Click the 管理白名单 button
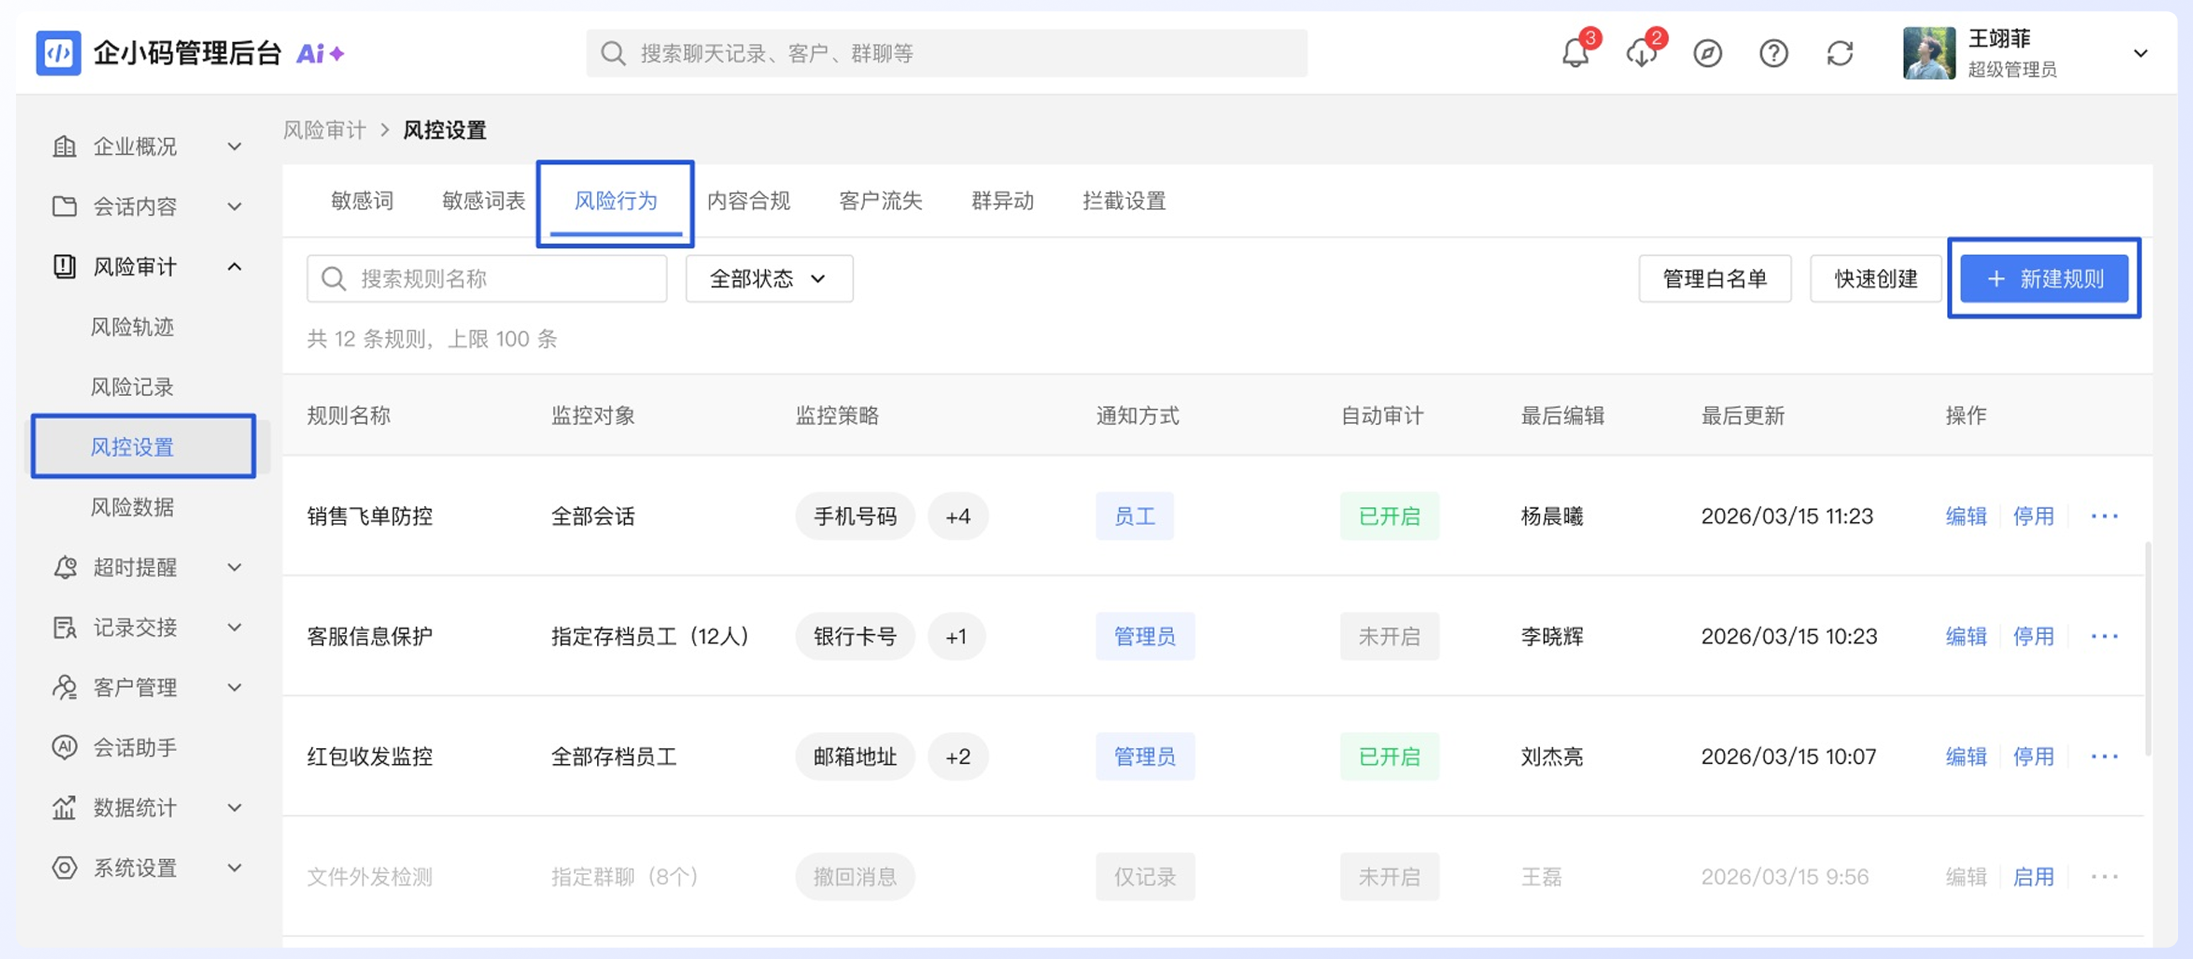The height and width of the screenshot is (959, 2193). click(x=1714, y=278)
